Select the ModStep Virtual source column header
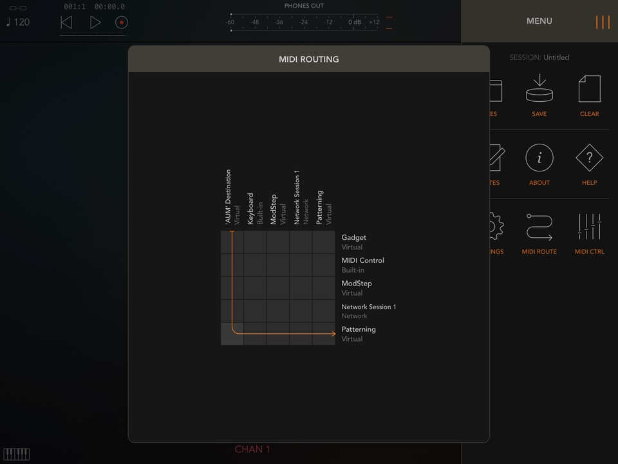 click(278, 209)
